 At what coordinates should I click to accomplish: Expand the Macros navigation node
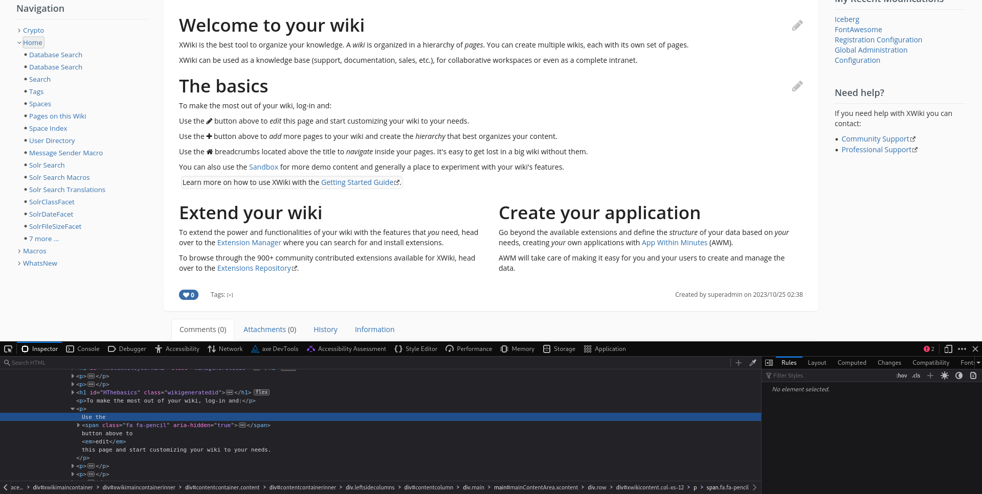click(x=19, y=251)
